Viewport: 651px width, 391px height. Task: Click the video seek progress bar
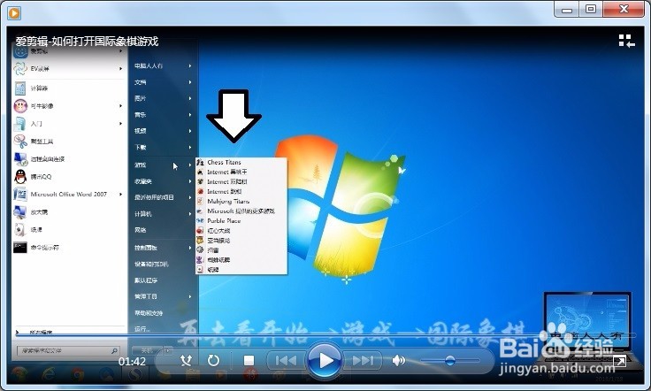[x=325, y=334]
